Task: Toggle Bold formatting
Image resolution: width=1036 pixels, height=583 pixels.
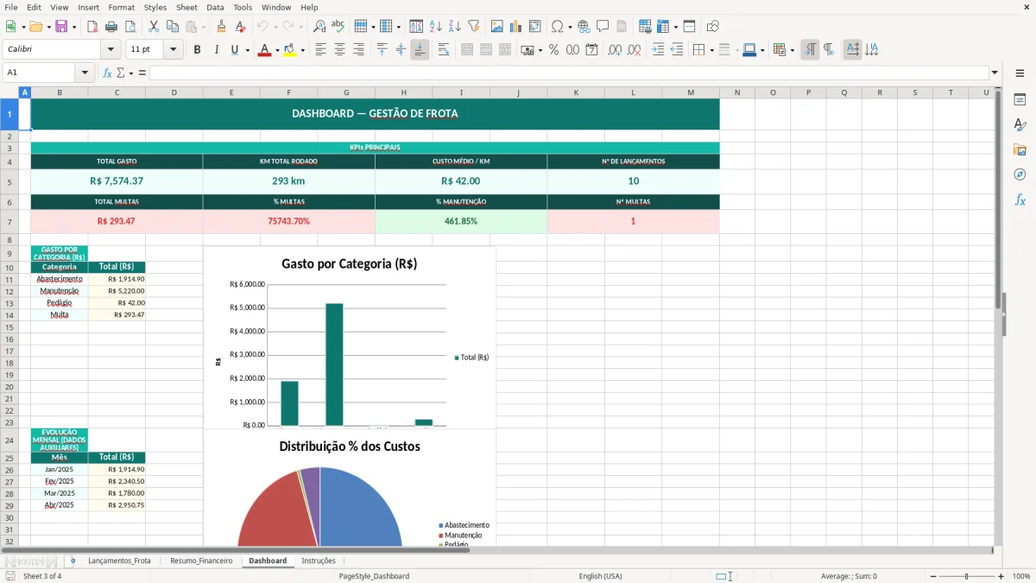Action: click(197, 50)
